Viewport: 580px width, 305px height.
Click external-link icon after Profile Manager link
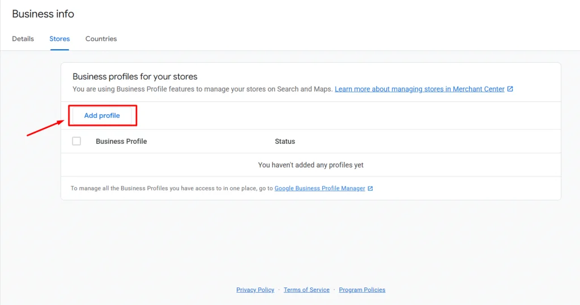click(370, 188)
